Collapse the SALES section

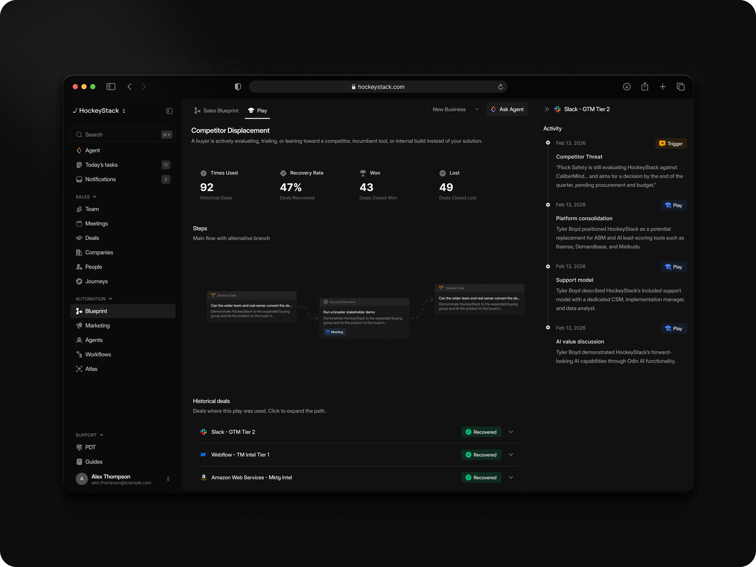click(86, 197)
